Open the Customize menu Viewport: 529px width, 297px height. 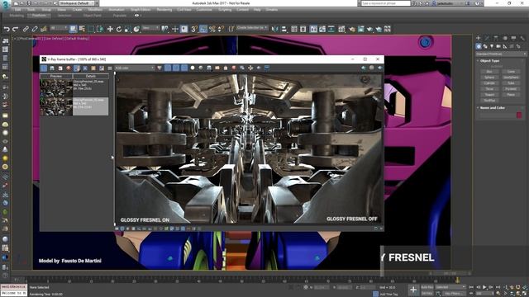204,10
